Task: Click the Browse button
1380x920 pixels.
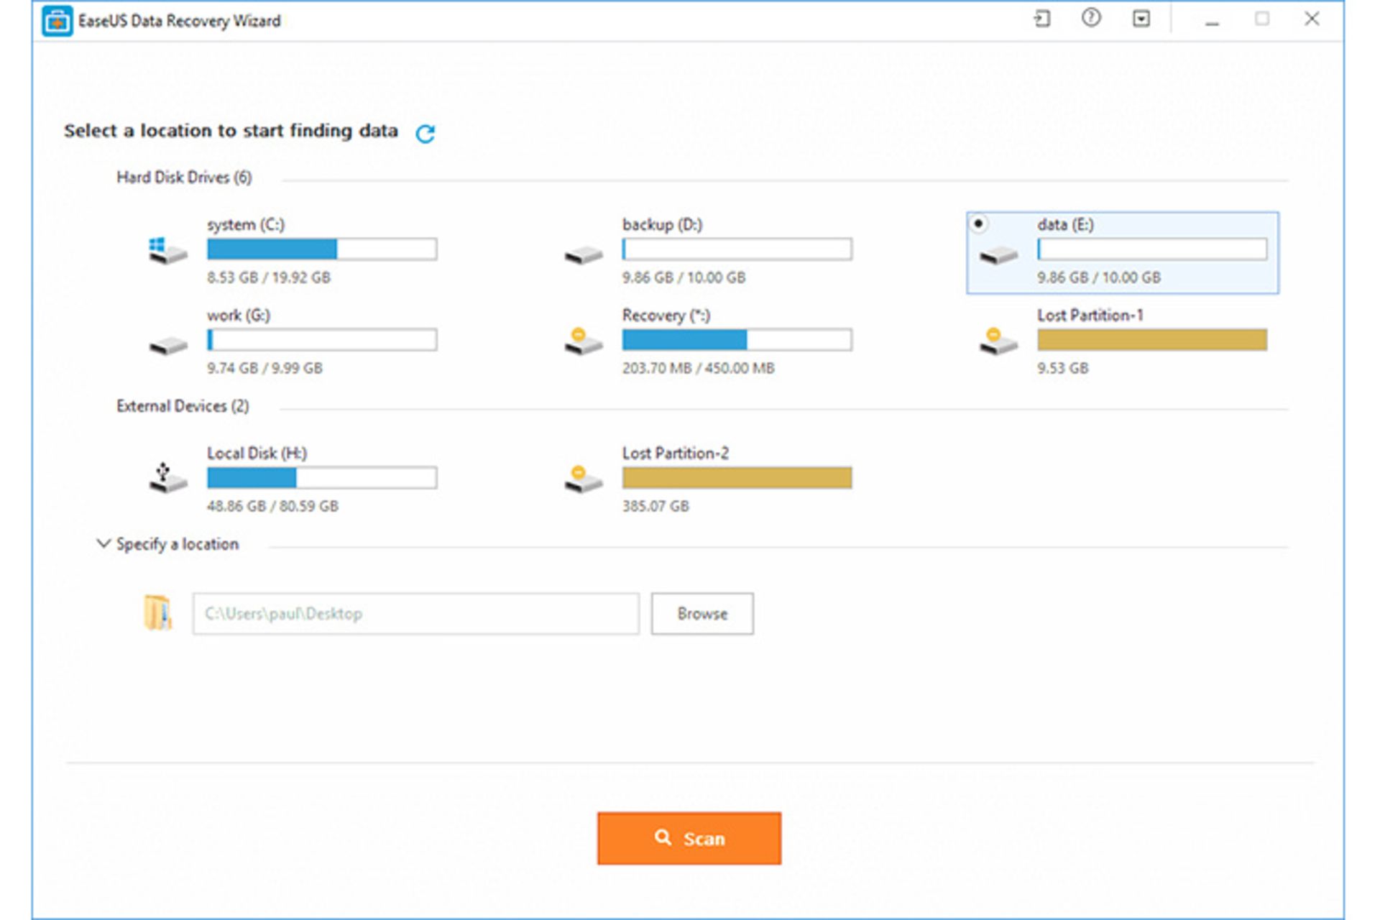Action: click(702, 614)
